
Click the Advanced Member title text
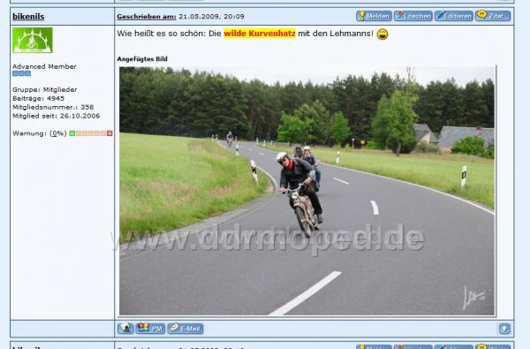(44, 66)
